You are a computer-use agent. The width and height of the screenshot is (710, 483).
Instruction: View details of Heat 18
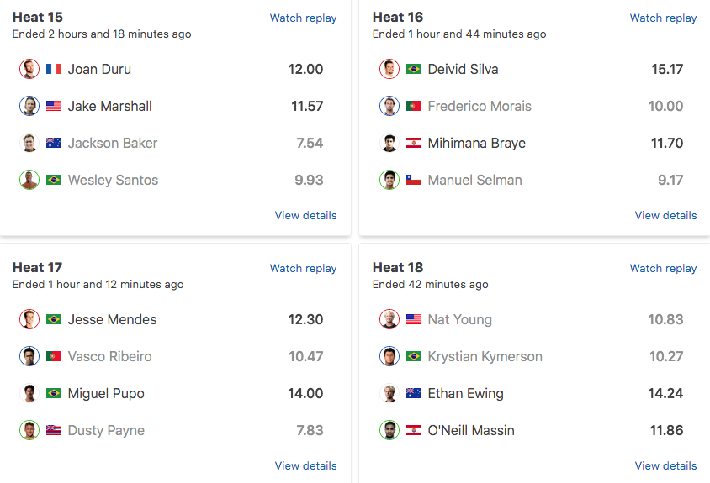(665, 466)
